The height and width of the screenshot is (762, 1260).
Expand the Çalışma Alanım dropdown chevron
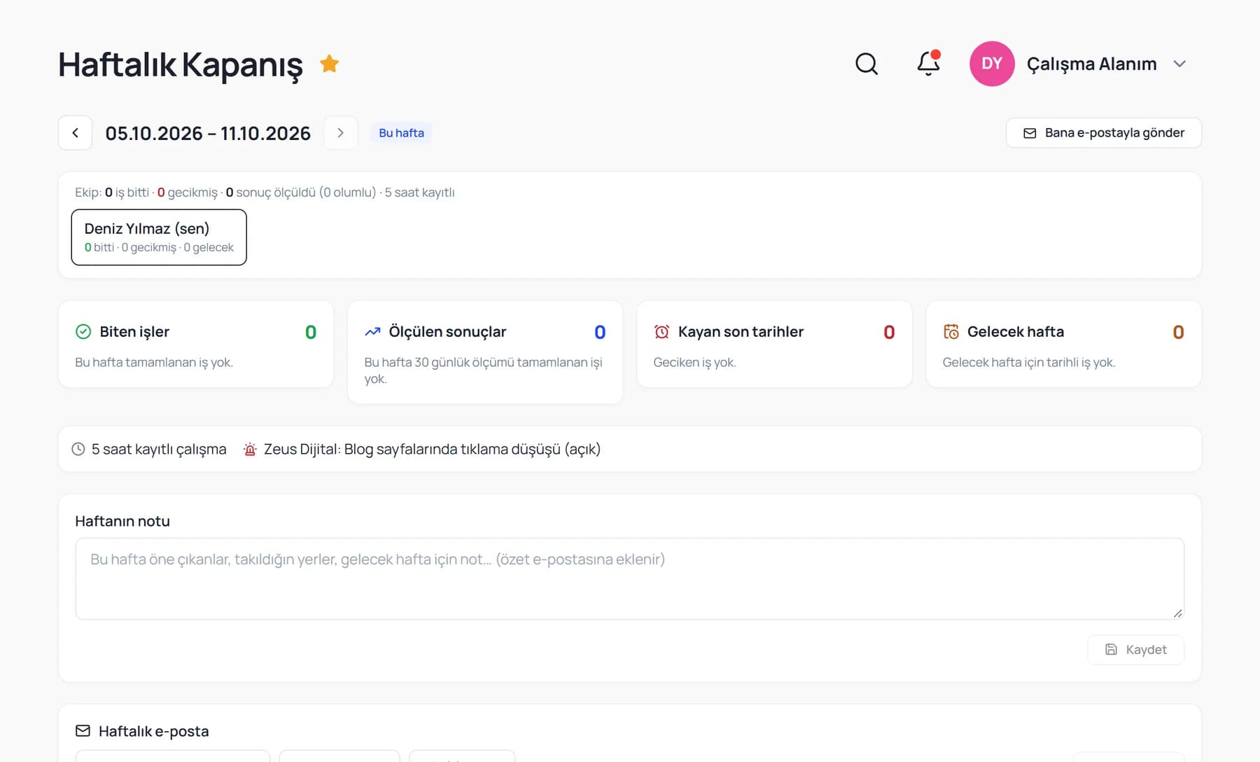tap(1179, 64)
